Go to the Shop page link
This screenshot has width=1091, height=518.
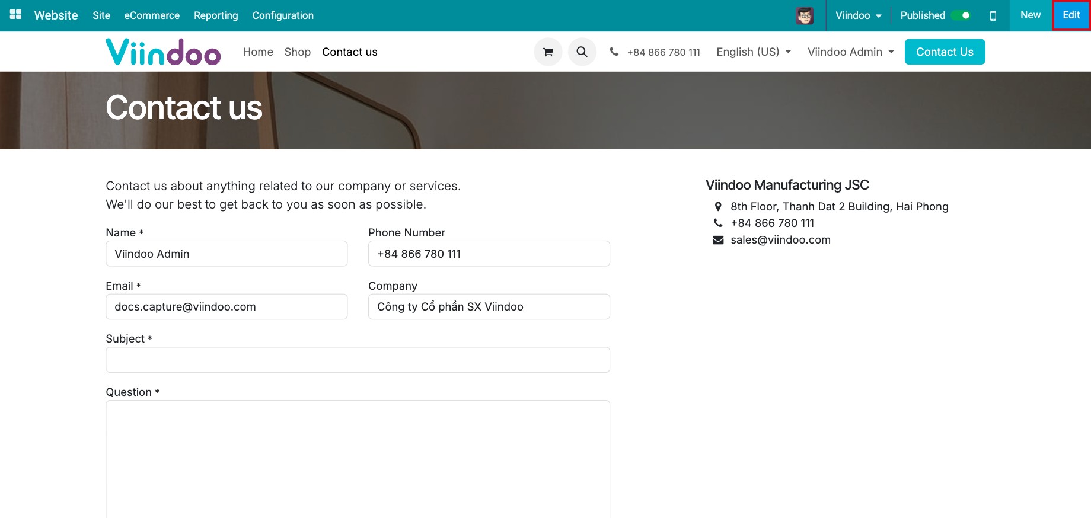tap(298, 52)
